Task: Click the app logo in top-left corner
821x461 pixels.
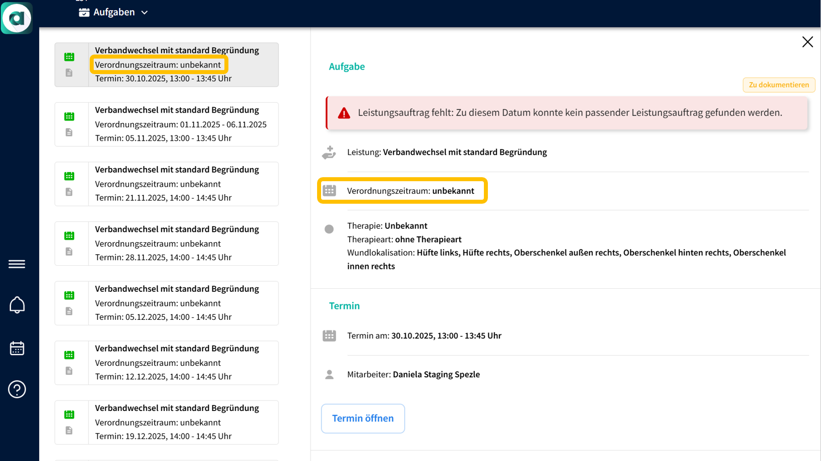Action: pyautogui.click(x=17, y=18)
